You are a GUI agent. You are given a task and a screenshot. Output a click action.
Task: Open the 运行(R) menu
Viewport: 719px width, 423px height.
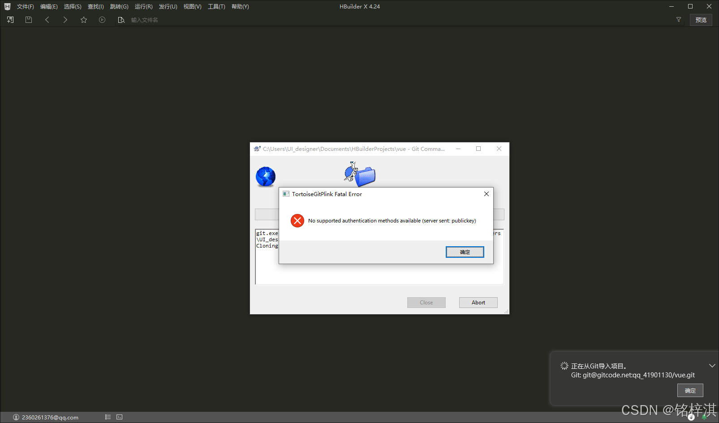[x=144, y=7]
